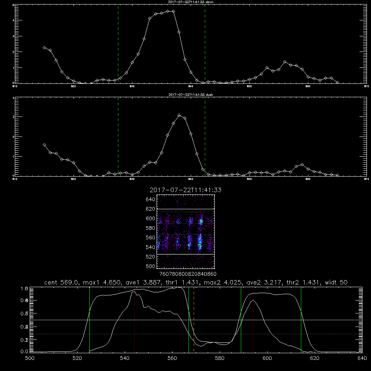Click the bottom axis label '500'
Screen dimensions: 371x371
click(30, 358)
